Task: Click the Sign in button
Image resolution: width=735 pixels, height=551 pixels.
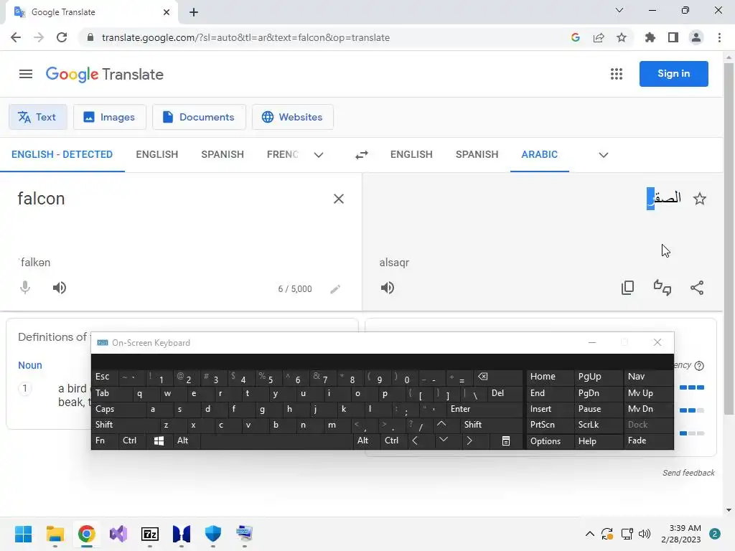Action: click(673, 74)
